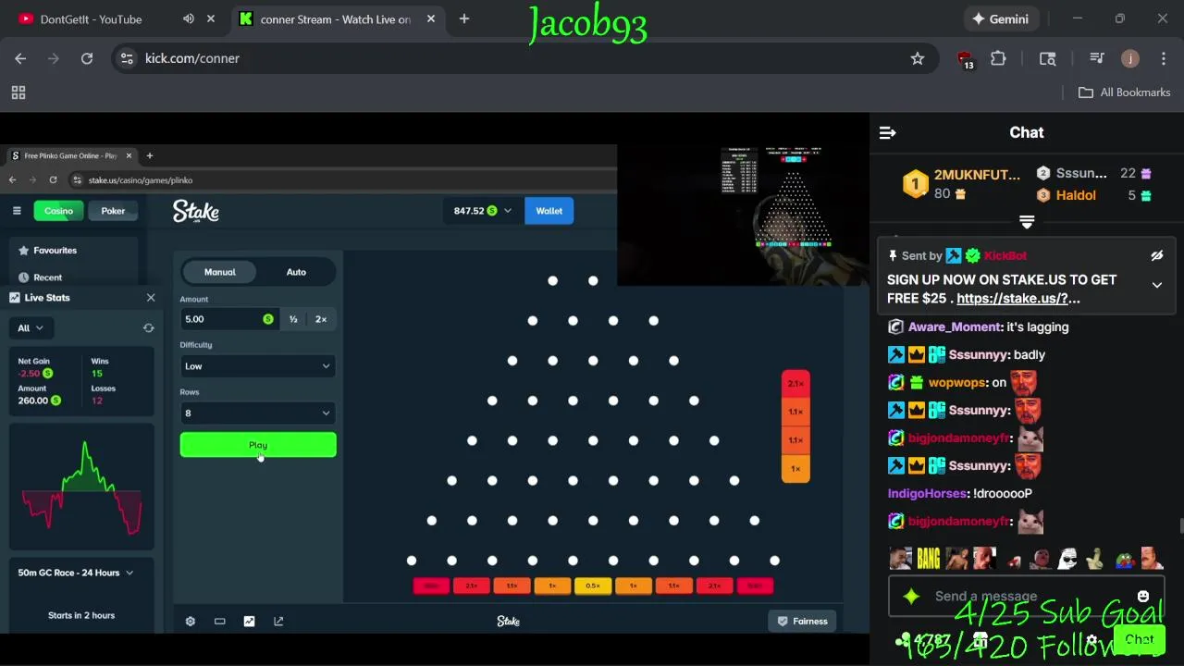Close the Live Stats panel

click(151, 298)
